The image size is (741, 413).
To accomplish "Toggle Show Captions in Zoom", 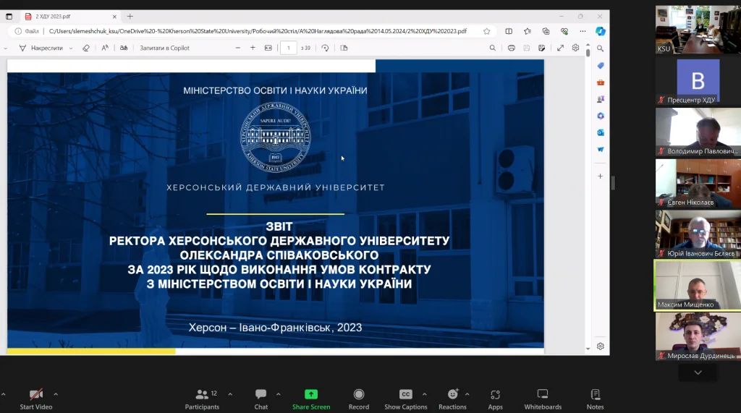I will pos(405,399).
